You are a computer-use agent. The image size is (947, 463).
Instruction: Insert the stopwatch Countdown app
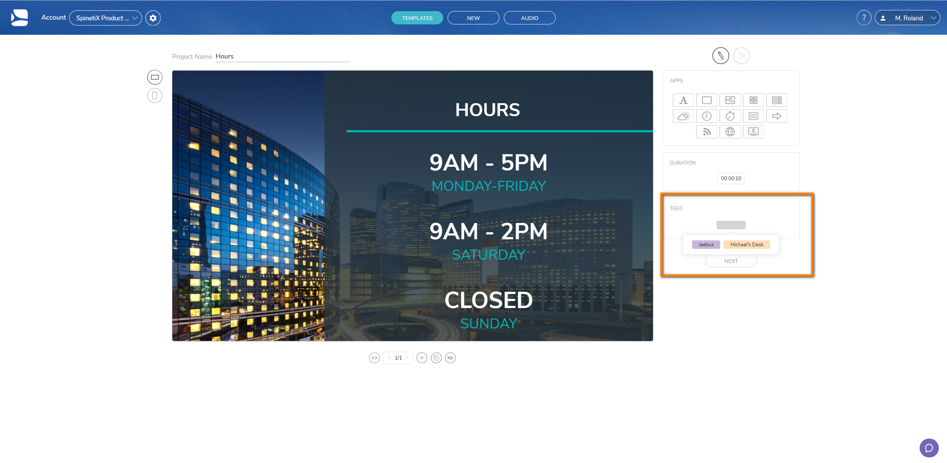click(730, 116)
